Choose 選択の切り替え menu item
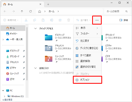 pyautogui.click(x=88, y=67)
